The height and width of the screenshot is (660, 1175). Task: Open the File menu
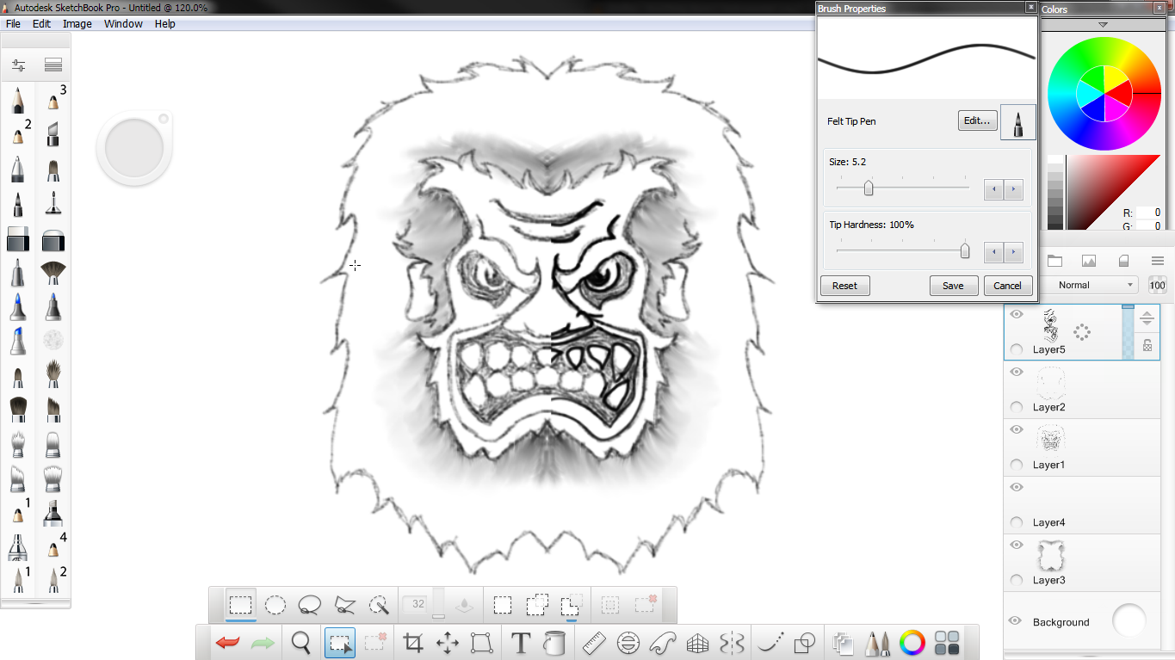point(13,24)
